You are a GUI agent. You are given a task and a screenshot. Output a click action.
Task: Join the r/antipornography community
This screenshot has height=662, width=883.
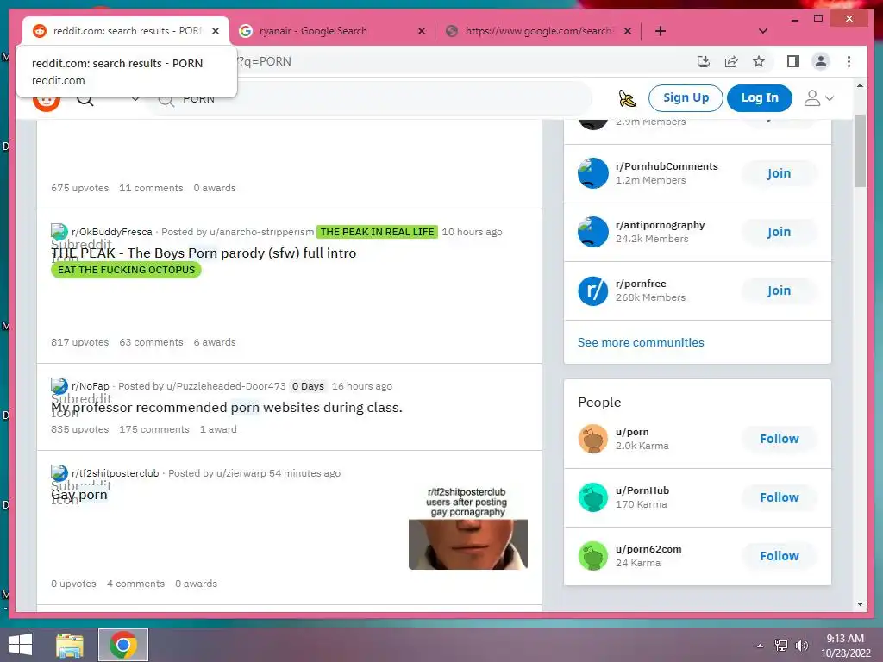[779, 232]
